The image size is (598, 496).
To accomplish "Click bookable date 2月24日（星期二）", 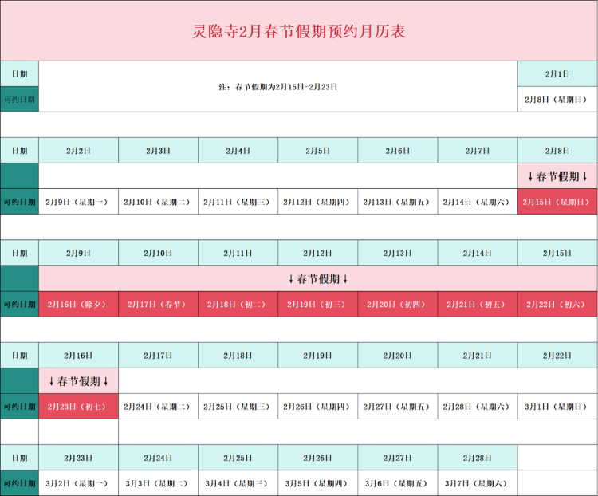I will [x=158, y=406].
